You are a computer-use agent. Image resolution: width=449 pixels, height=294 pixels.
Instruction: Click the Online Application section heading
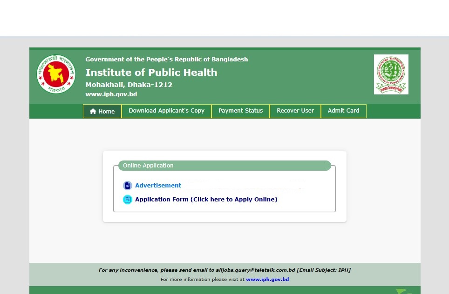click(x=148, y=166)
